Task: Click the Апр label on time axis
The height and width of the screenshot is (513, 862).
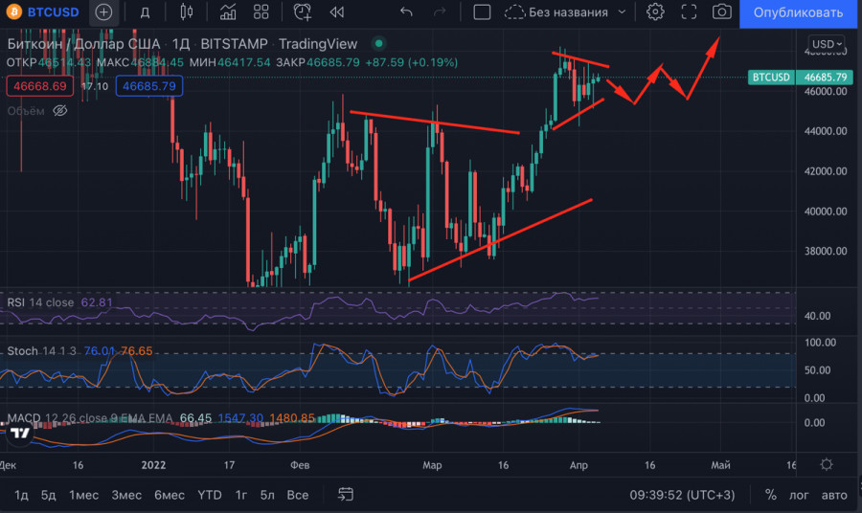Action: 578,465
